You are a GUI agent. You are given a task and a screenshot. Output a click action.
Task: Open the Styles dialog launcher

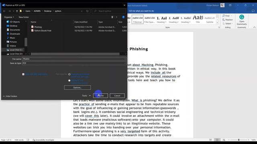click(x=219, y=28)
